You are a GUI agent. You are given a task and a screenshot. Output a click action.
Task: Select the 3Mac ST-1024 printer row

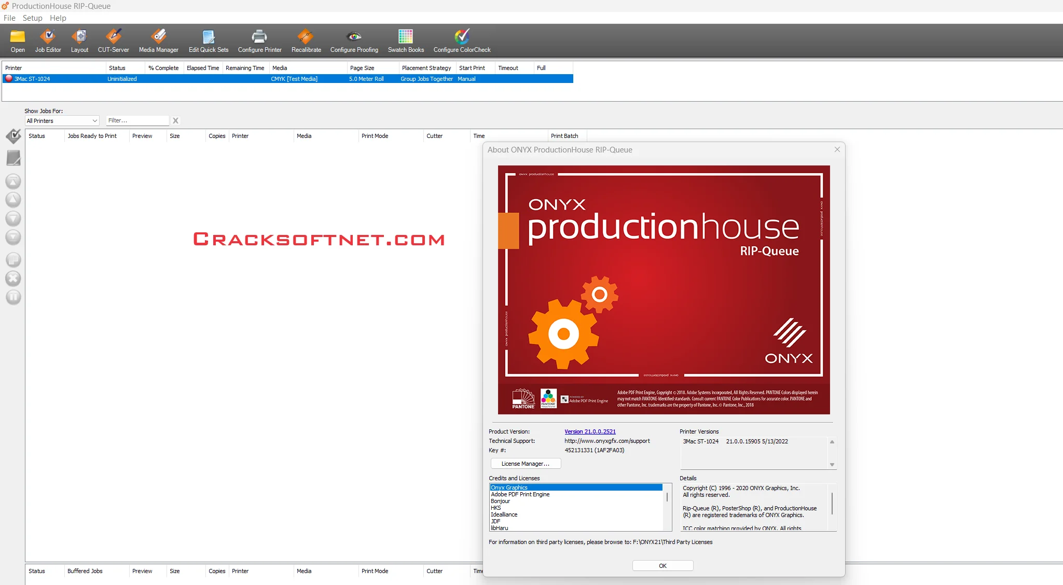[288, 79]
